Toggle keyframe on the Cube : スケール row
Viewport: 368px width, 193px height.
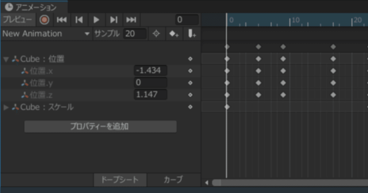pos(190,107)
